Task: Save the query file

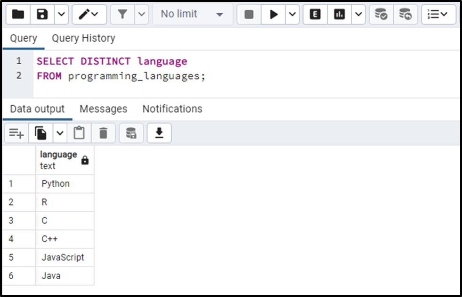Action: coord(42,14)
